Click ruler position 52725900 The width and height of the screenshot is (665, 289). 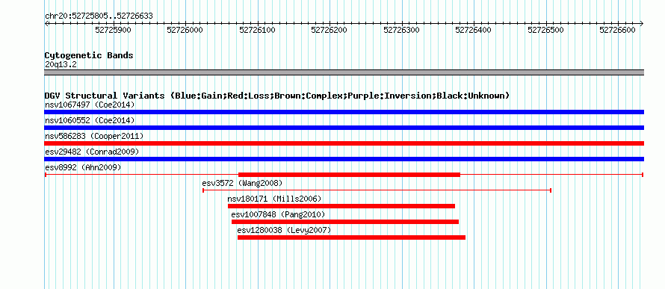(114, 30)
